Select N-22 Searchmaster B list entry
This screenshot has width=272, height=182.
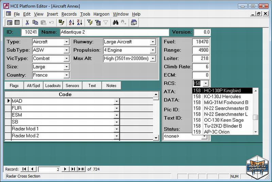(x=222, y=108)
